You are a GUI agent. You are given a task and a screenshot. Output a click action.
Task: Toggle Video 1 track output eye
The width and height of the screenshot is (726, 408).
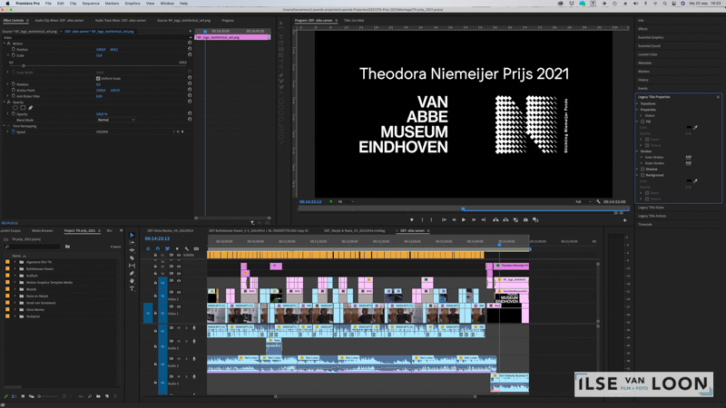click(x=179, y=306)
